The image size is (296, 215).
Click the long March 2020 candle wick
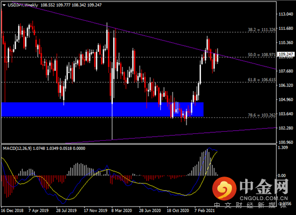[x=112, y=122]
